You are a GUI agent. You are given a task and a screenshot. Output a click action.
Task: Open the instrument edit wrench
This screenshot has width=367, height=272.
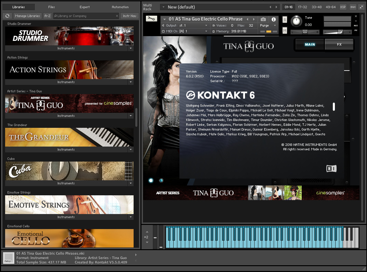point(151,19)
